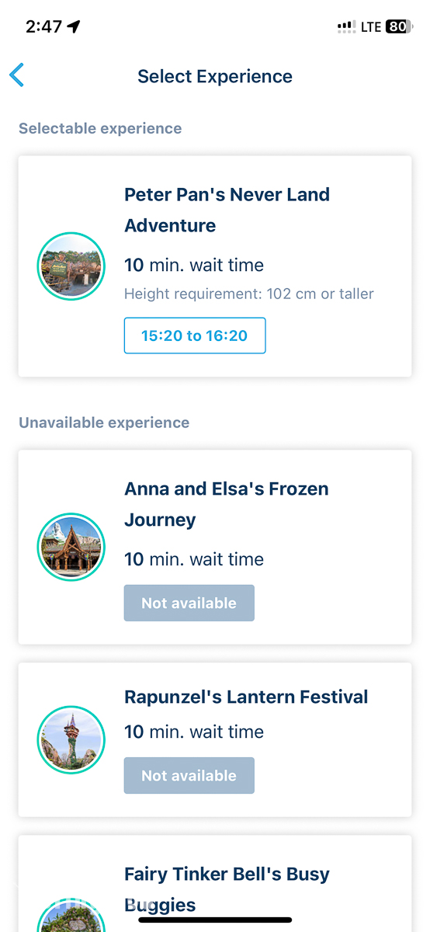Select Rapunzel's Lantern Festival title
This screenshot has height=932, width=430.
click(x=246, y=697)
